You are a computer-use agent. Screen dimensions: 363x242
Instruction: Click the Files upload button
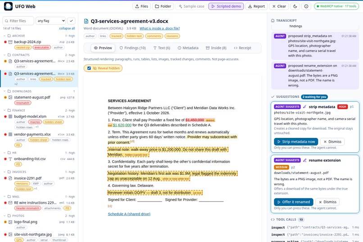[x=141, y=6]
